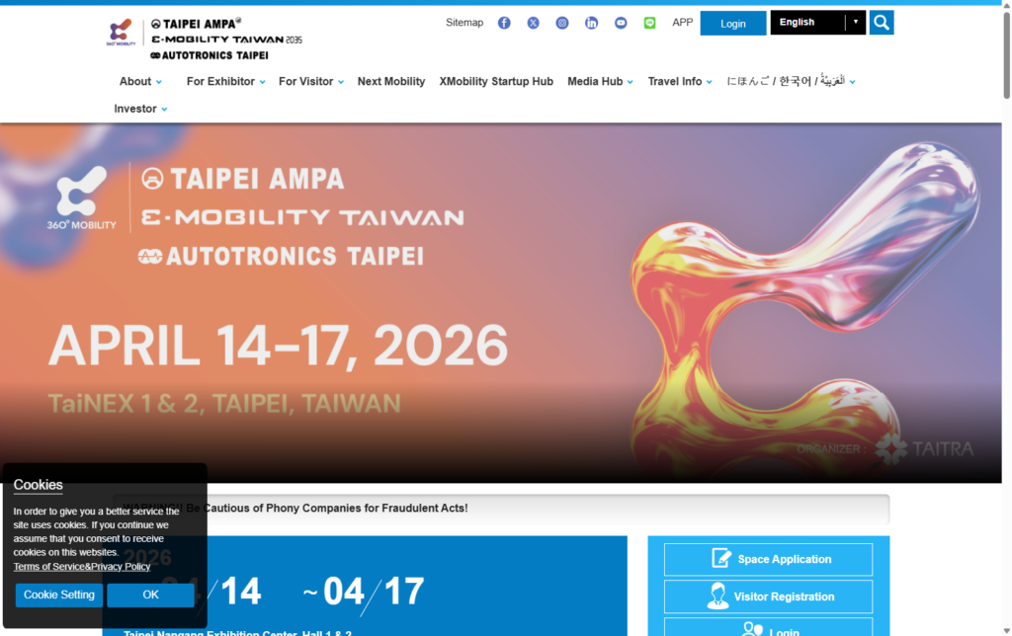The height and width of the screenshot is (636, 1012).
Task: Click the YouTube channel icon
Action: click(x=620, y=22)
